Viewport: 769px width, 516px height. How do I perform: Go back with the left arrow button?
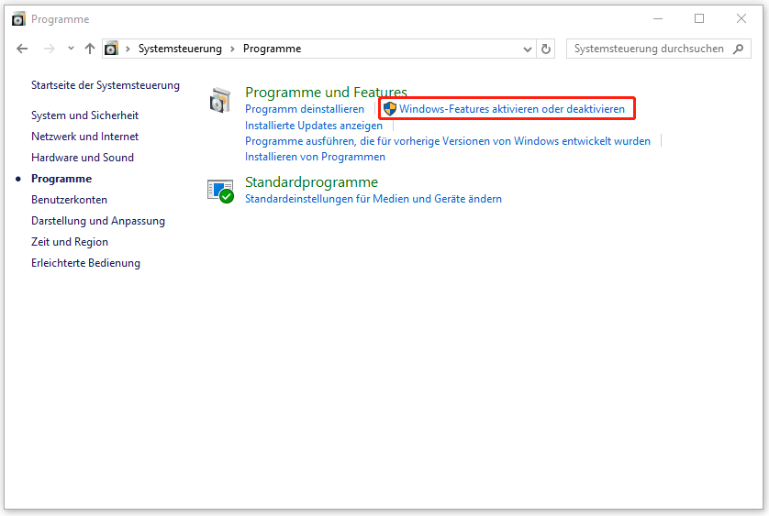coord(22,49)
